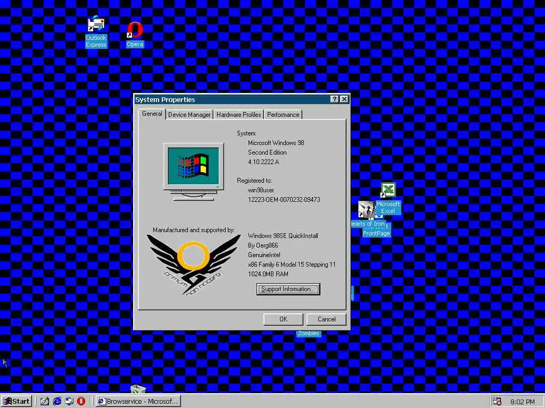Launch Show Desktop from Quick Launch
Viewport: 545px width, 408px height.
point(45,402)
